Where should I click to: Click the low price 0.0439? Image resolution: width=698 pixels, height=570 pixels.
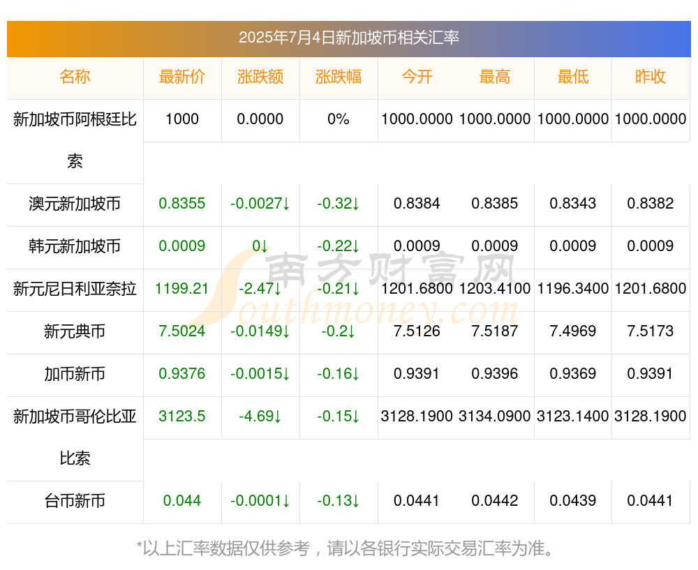click(573, 501)
